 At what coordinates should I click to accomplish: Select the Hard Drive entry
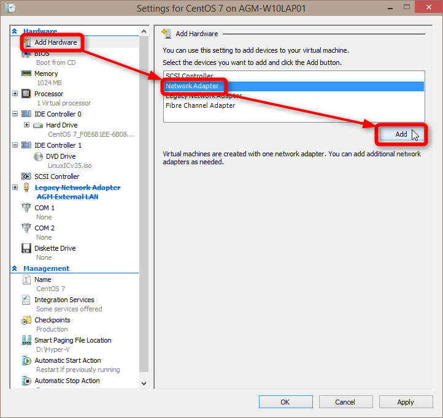tap(61, 125)
